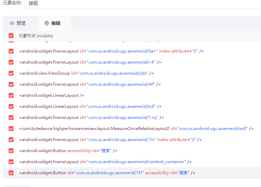
Task: Select Button accessibility-id 搜索 row without id
Action: [68, 151]
